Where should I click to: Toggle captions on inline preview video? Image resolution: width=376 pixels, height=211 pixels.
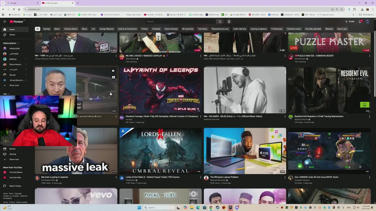[113, 77]
